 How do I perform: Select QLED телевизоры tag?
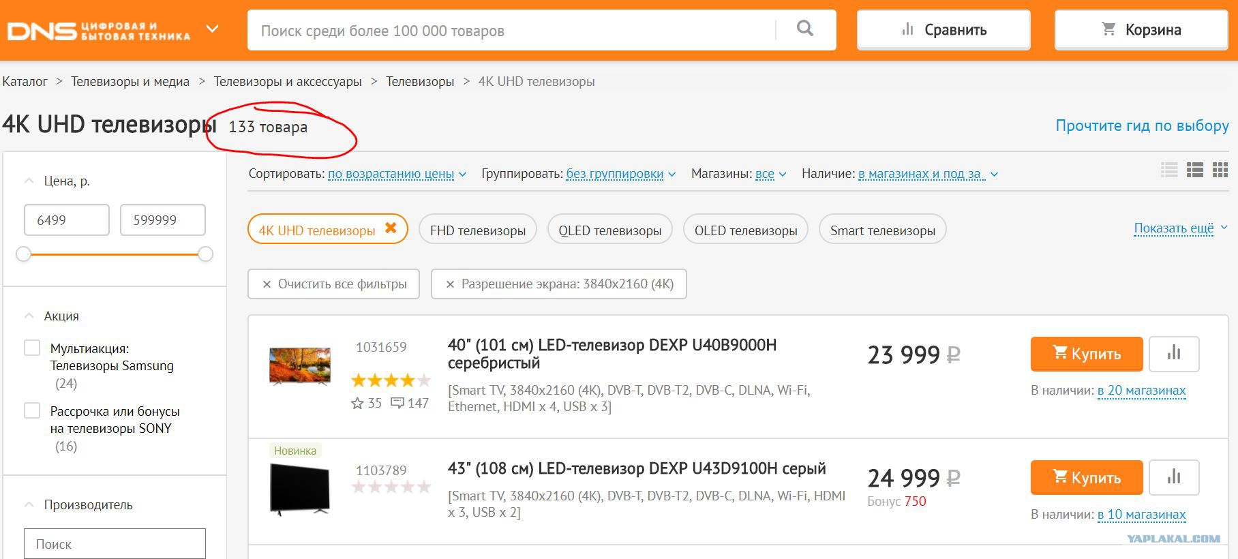(x=610, y=230)
